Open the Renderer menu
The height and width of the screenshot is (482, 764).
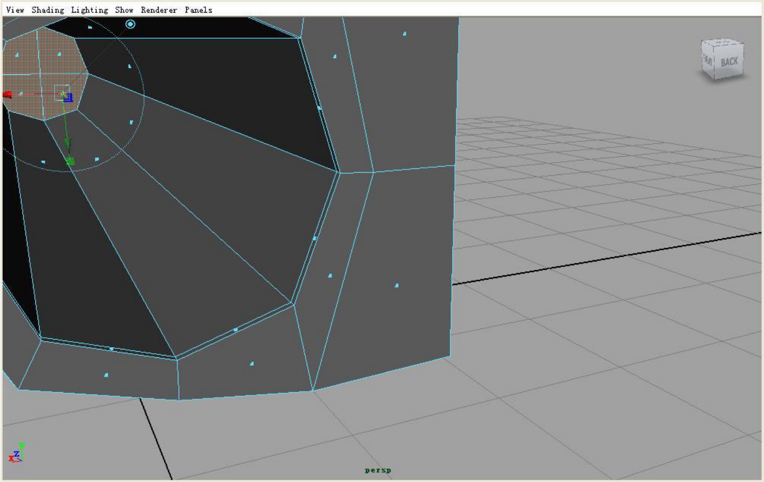pos(159,10)
